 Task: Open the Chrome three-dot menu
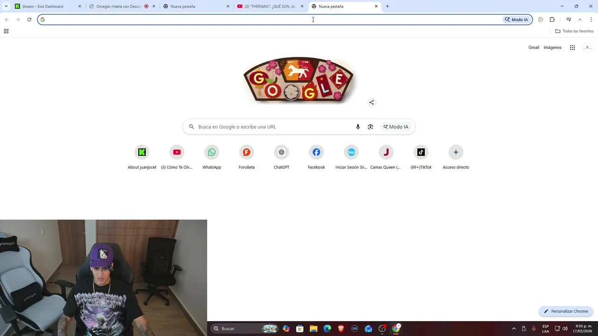591,20
